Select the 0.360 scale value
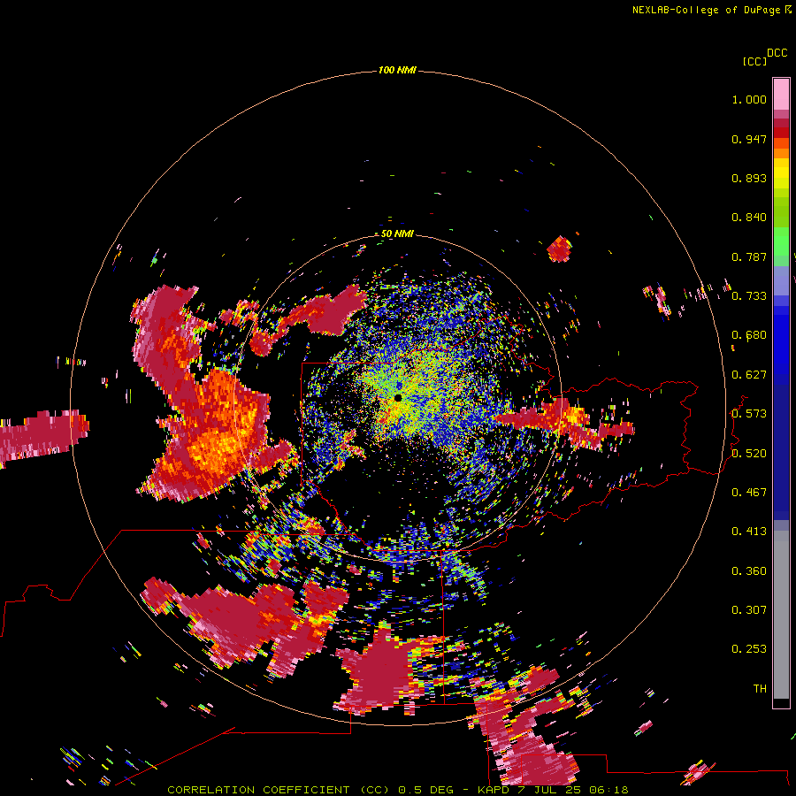 (749, 571)
